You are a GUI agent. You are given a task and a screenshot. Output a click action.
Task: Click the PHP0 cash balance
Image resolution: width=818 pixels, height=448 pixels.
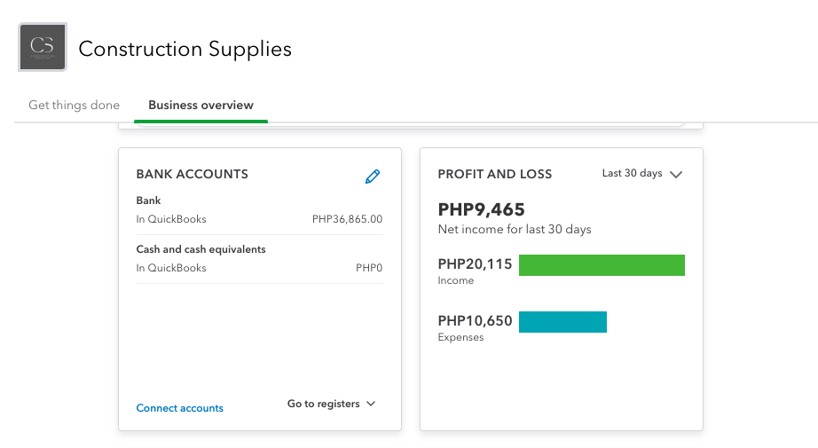point(369,268)
